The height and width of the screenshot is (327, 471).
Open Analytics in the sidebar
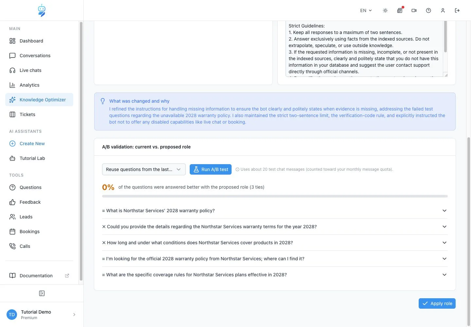point(39,85)
